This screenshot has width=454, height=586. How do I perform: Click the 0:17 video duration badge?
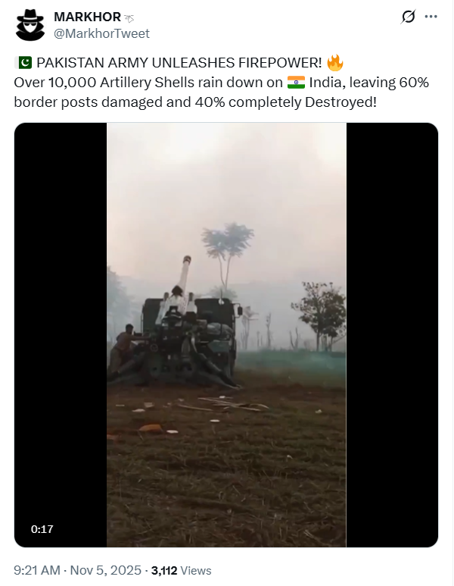click(42, 529)
